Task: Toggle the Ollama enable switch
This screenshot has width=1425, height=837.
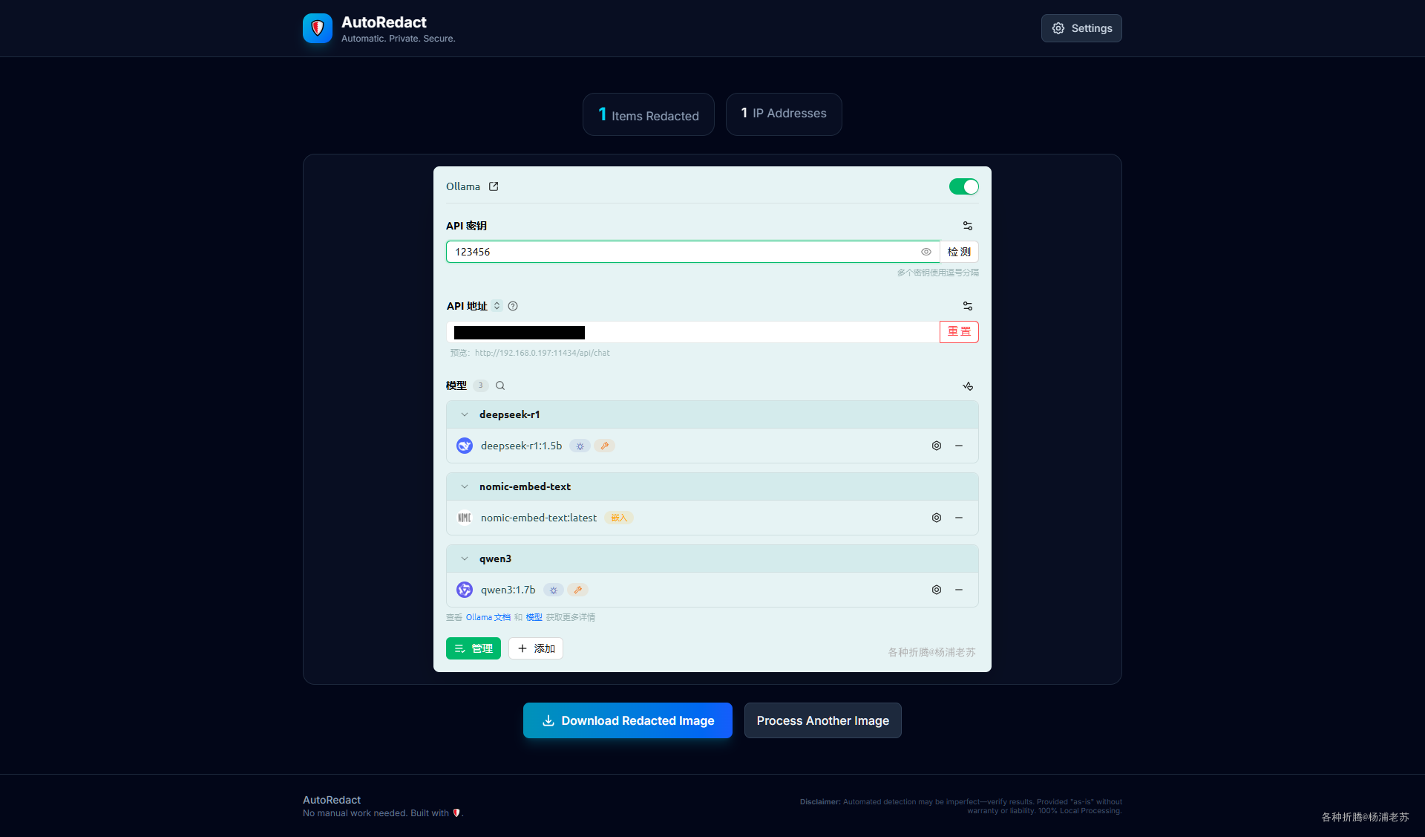Action: [963, 186]
